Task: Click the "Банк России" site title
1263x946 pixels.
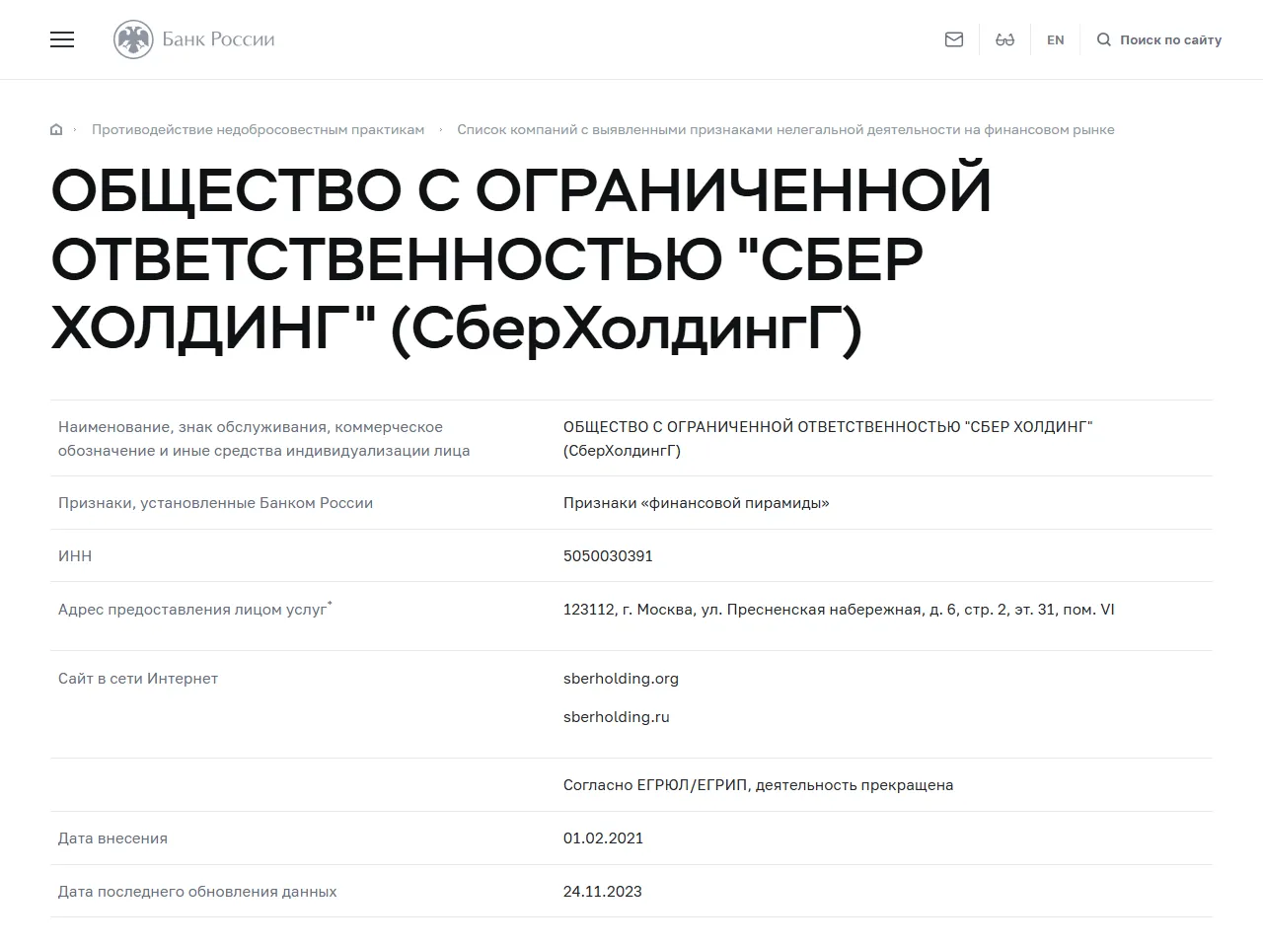Action: (218, 39)
